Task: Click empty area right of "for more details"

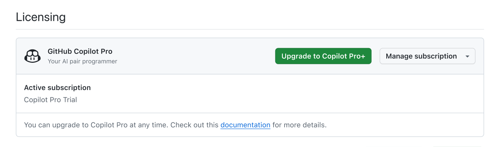Action: (403, 125)
